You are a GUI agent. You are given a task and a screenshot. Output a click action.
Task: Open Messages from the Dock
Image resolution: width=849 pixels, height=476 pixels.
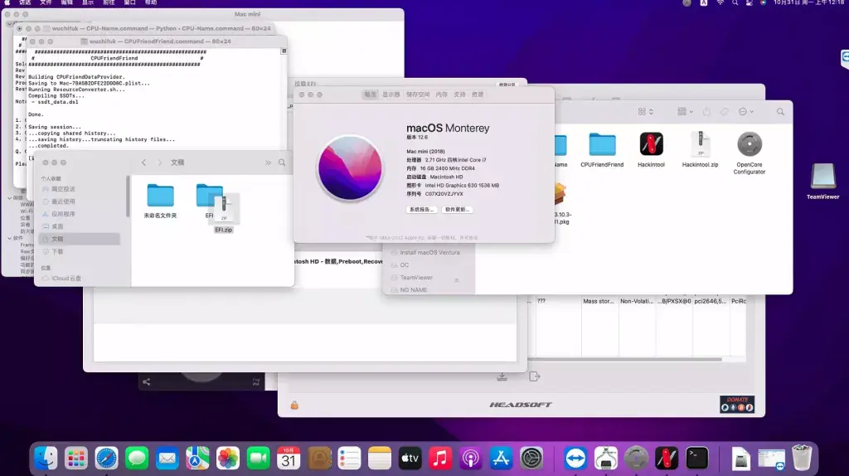pyautogui.click(x=137, y=459)
